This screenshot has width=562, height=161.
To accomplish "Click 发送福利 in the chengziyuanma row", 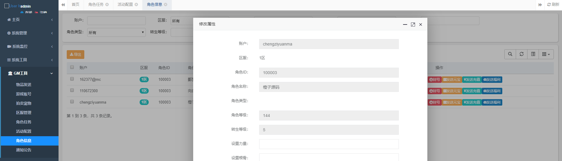I will [x=492, y=102].
